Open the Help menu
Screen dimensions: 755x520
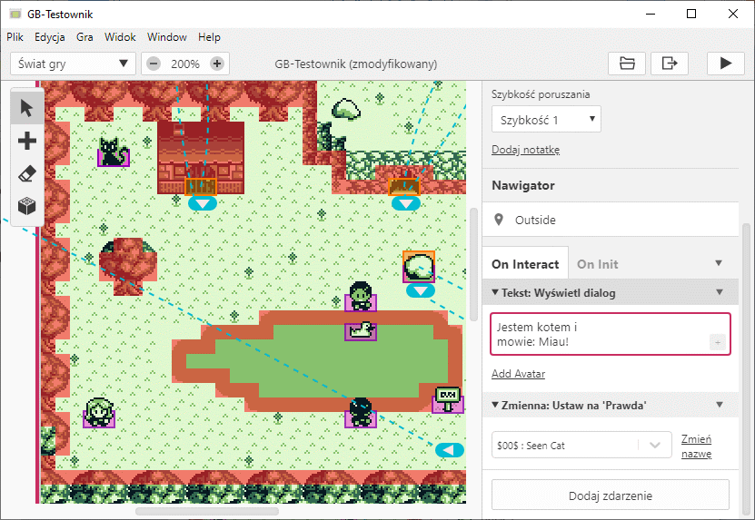(209, 37)
